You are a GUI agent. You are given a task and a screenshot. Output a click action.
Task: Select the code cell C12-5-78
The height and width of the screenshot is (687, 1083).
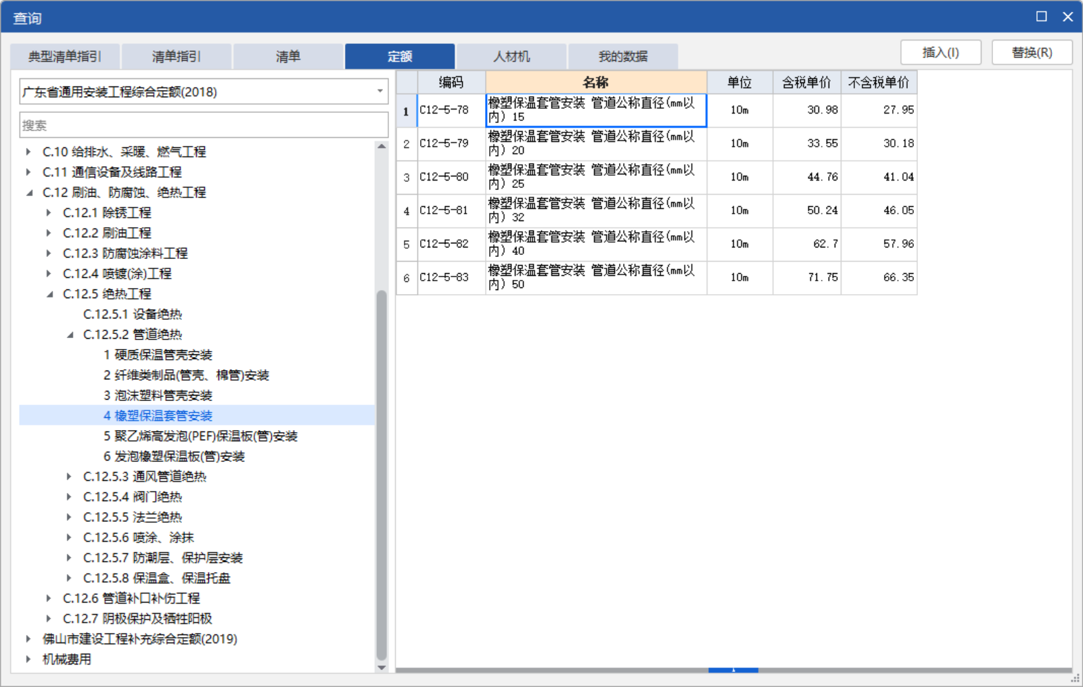(x=451, y=110)
